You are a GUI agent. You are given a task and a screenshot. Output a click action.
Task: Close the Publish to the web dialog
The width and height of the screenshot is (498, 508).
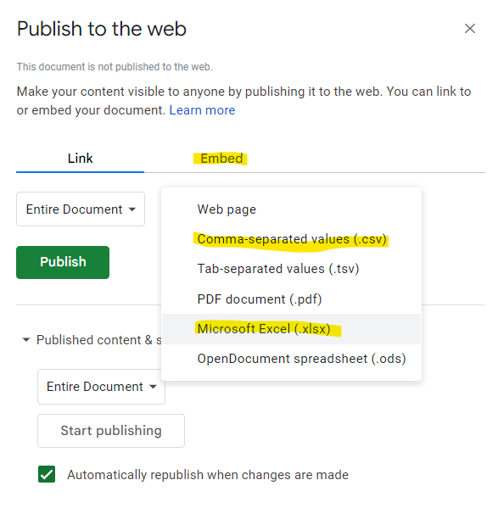tap(469, 29)
